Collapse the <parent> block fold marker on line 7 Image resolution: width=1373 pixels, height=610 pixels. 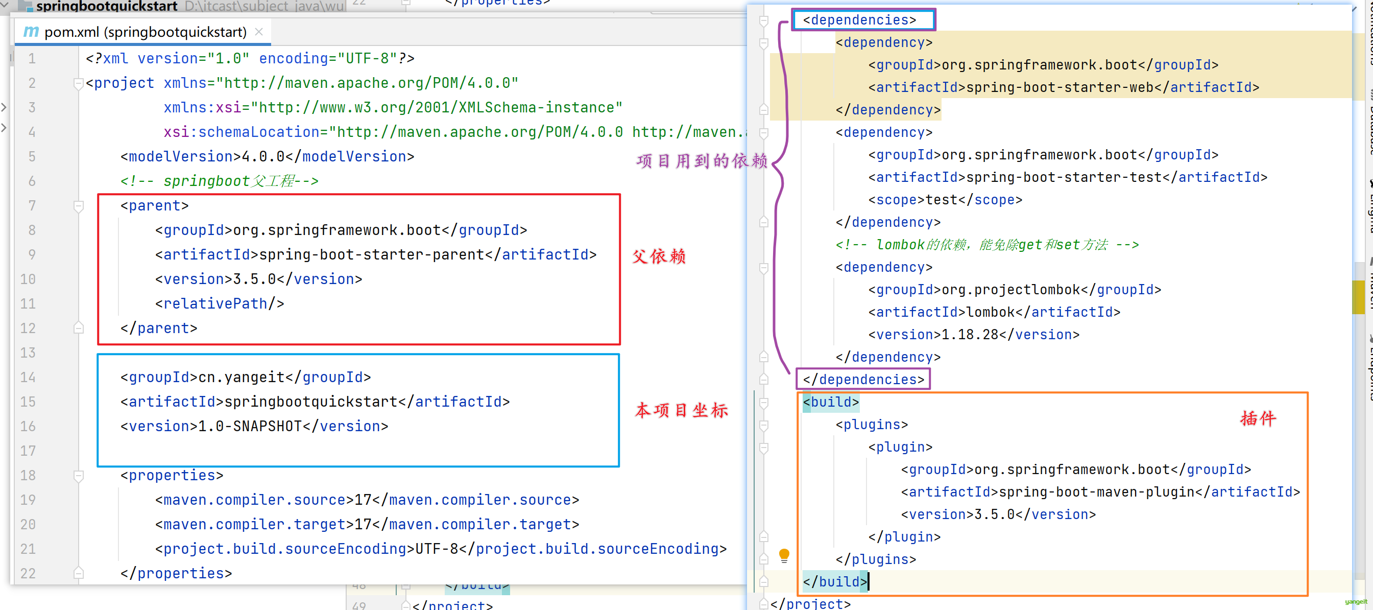click(78, 206)
